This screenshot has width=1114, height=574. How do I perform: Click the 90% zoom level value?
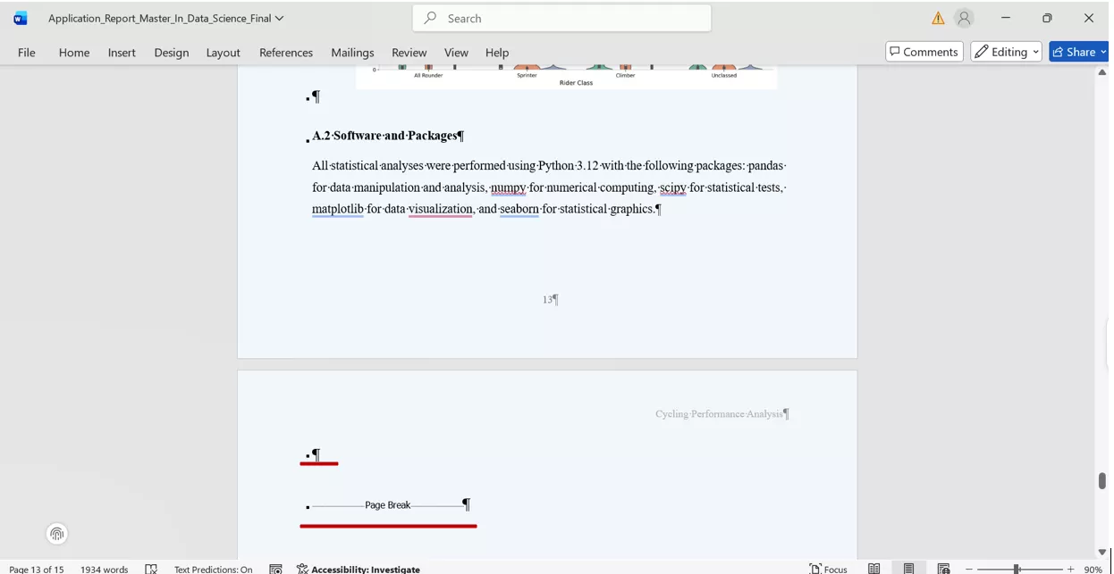(x=1093, y=569)
